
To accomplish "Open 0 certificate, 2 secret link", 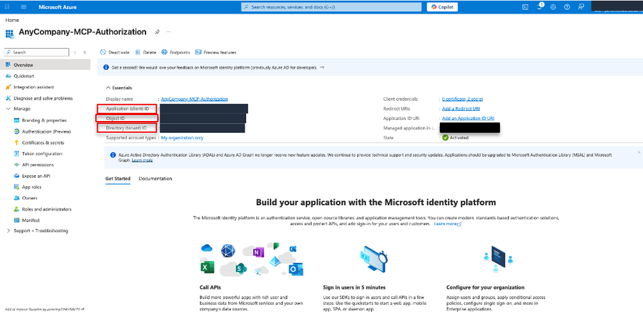I will (462, 99).
